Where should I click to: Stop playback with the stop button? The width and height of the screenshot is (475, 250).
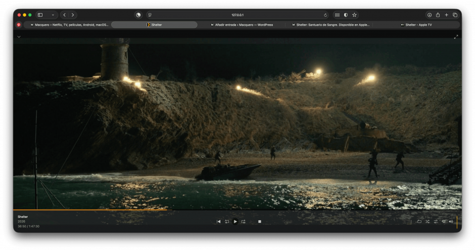(x=260, y=221)
